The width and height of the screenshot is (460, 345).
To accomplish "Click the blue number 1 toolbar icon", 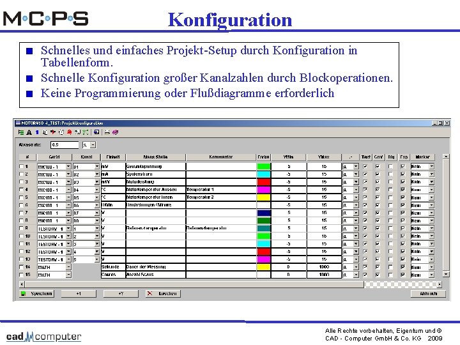I will click(37, 132).
